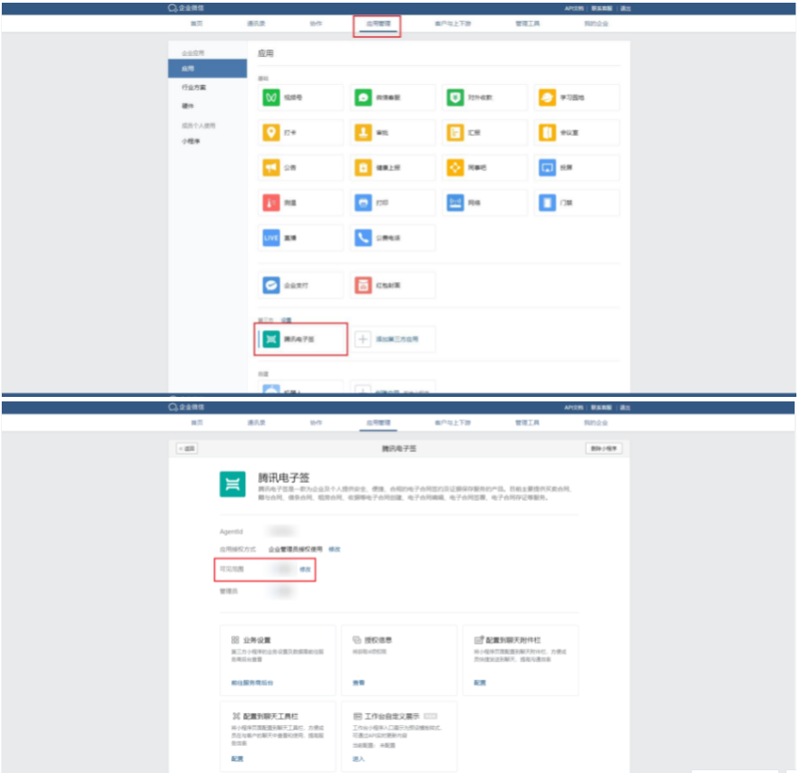The width and height of the screenshot is (800, 773).
Task: Click the 授权信息 card icon
Action: click(x=357, y=639)
